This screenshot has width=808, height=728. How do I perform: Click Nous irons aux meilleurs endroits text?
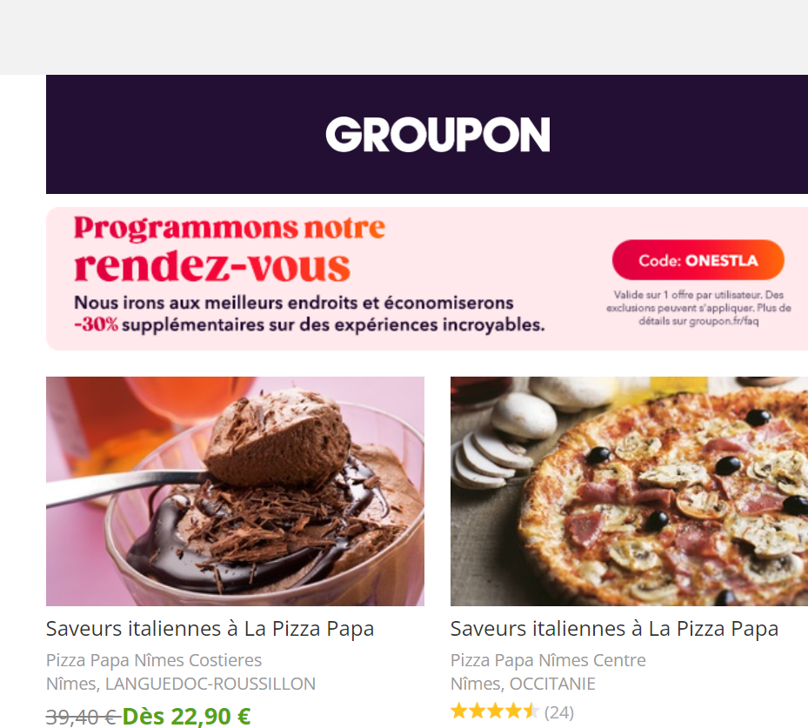click(x=294, y=302)
